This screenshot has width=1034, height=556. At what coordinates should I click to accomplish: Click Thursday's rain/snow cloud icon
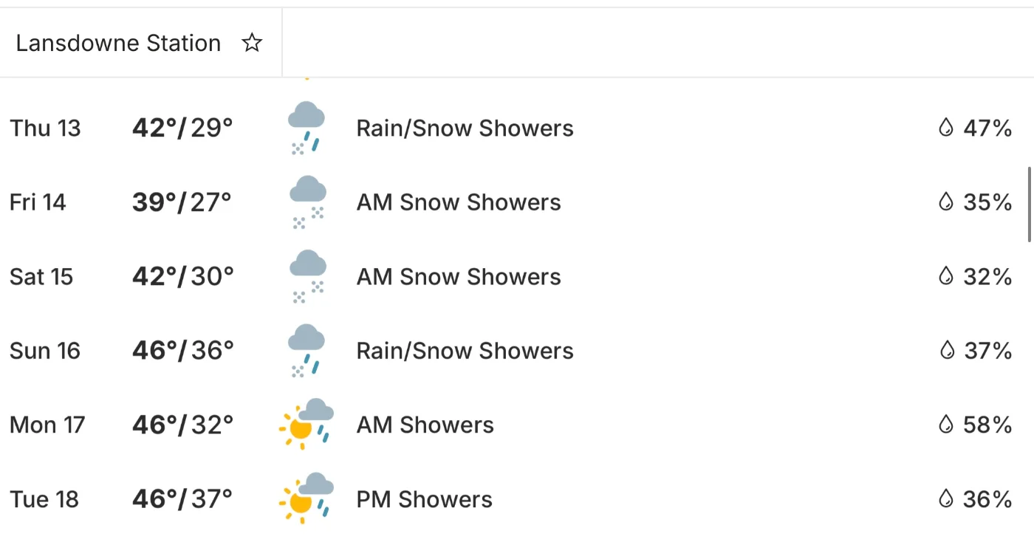pyautogui.click(x=307, y=128)
